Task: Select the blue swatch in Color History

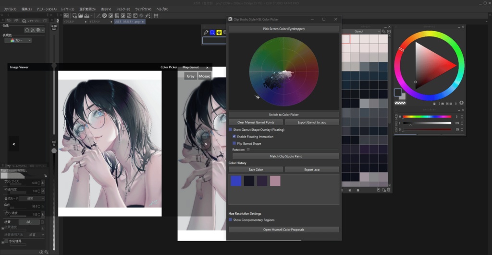Action: coord(236,181)
